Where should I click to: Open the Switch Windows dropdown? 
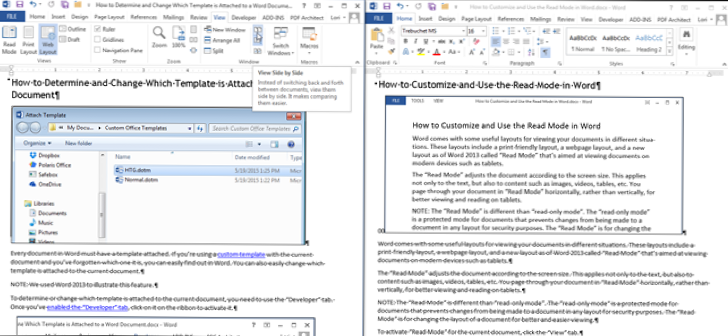coord(281,41)
